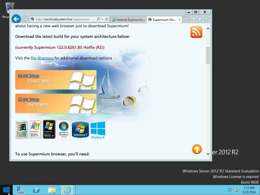Click the Internet Explorer taskbar icon
Screen dimensions: 260x195
[x=67, y=190]
